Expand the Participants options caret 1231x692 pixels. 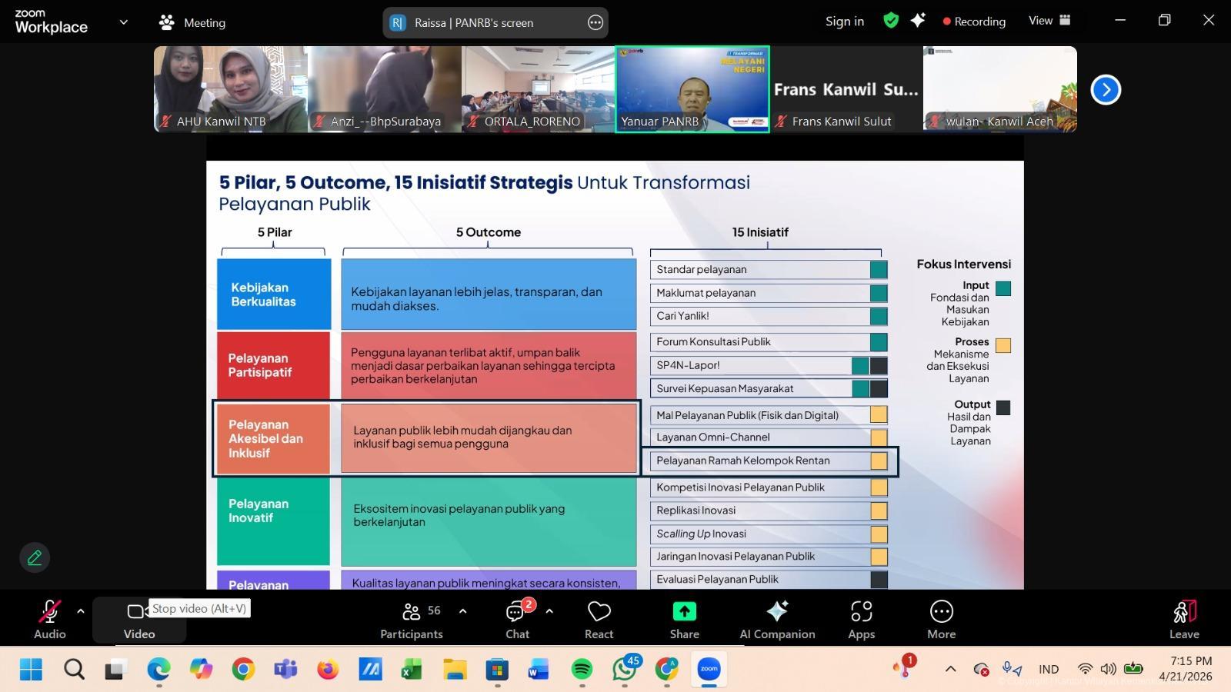click(x=462, y=611)
